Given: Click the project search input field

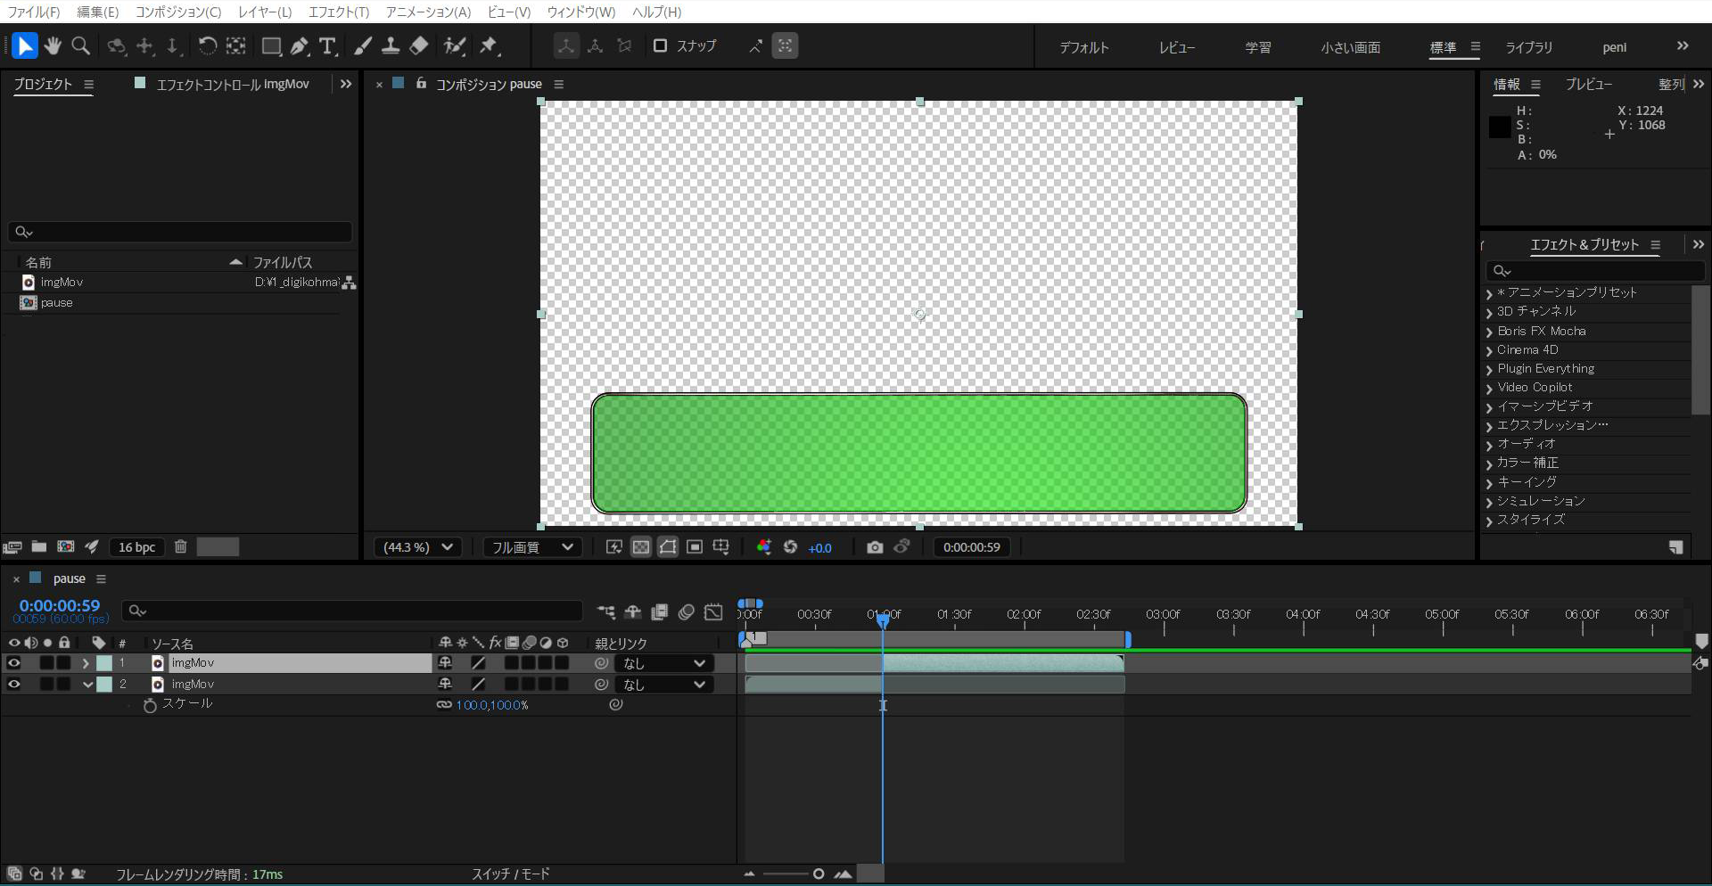Looking at the screenshot, I should (180, 232).
